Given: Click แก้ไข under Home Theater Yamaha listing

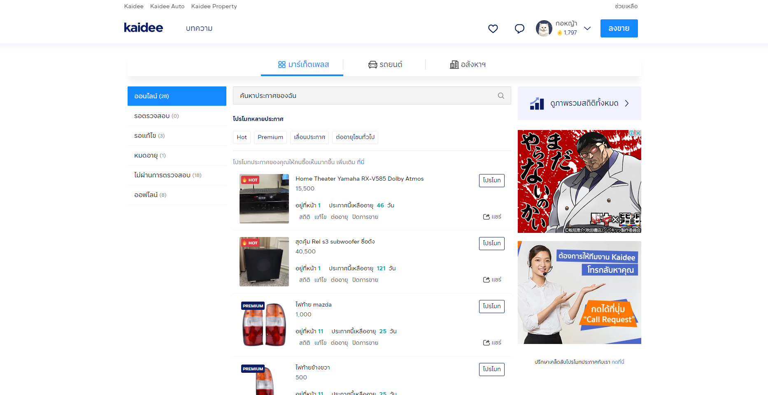Looking at the screenshot, I should point(321,217).
